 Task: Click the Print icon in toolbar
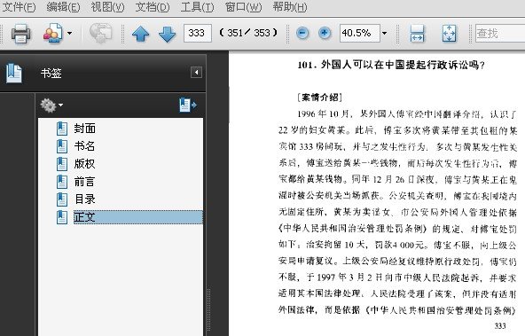(20, 33)
